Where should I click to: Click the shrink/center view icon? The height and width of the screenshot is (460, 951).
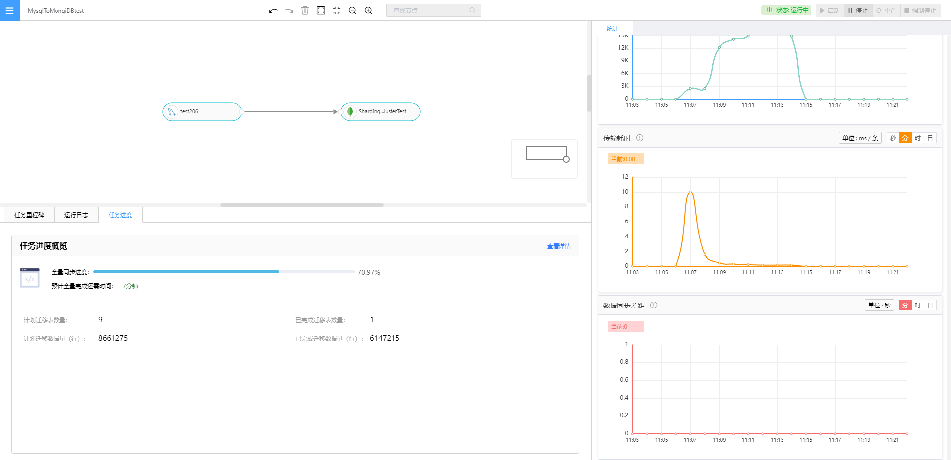click(x=336, y=10)
